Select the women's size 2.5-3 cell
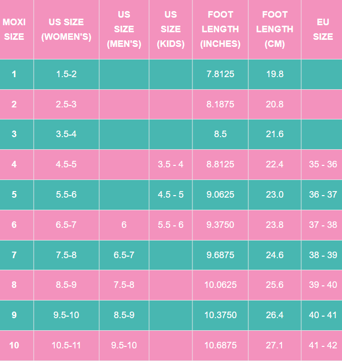342x361 pixels. pos(66,104)
